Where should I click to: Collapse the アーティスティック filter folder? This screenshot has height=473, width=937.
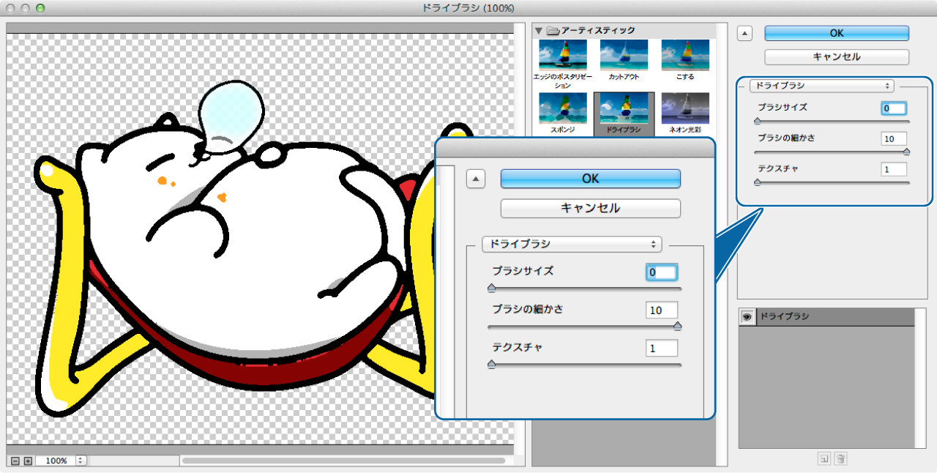click(x=540, y=31)
